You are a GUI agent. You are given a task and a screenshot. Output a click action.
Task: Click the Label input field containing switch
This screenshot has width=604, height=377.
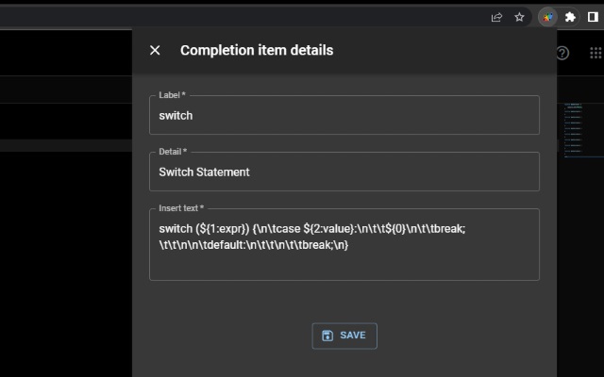click(344, 115)
